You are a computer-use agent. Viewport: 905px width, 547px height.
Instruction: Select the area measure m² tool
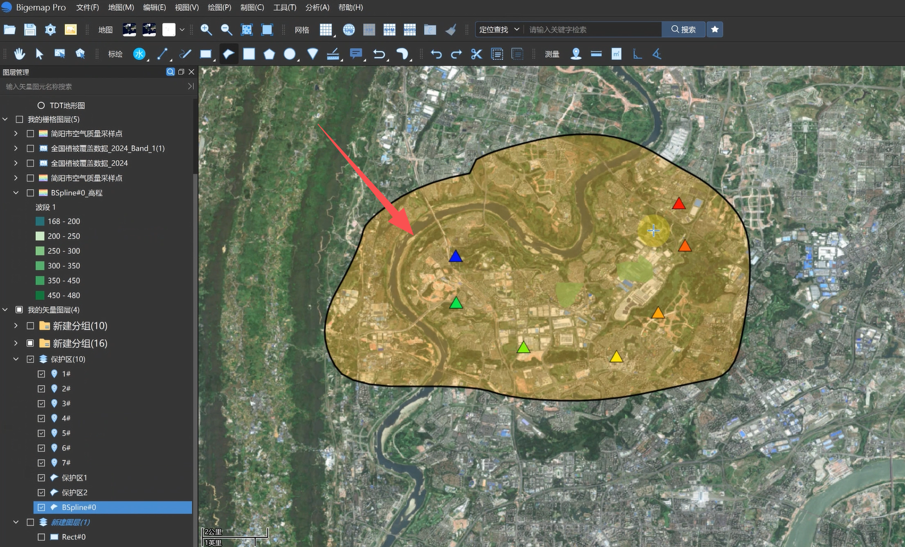tap(617, 54)
